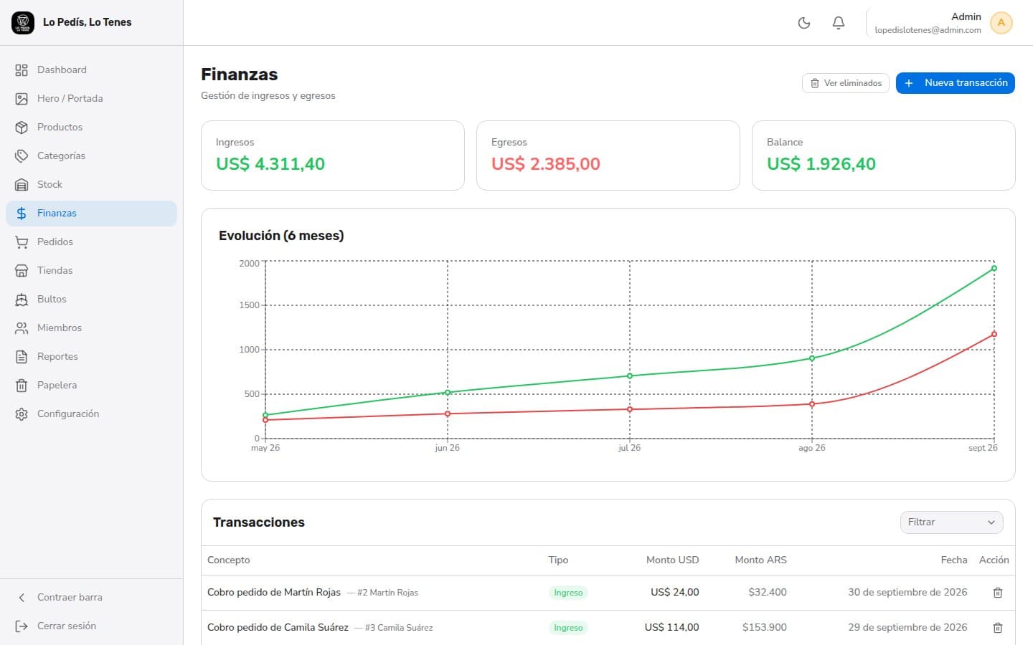
Task: Click the Finanzas dollar icon
Action: tap(22, 213)
